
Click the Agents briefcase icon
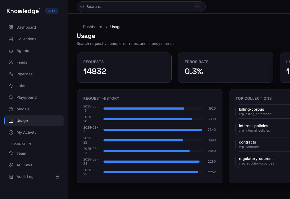click(11, 51)
